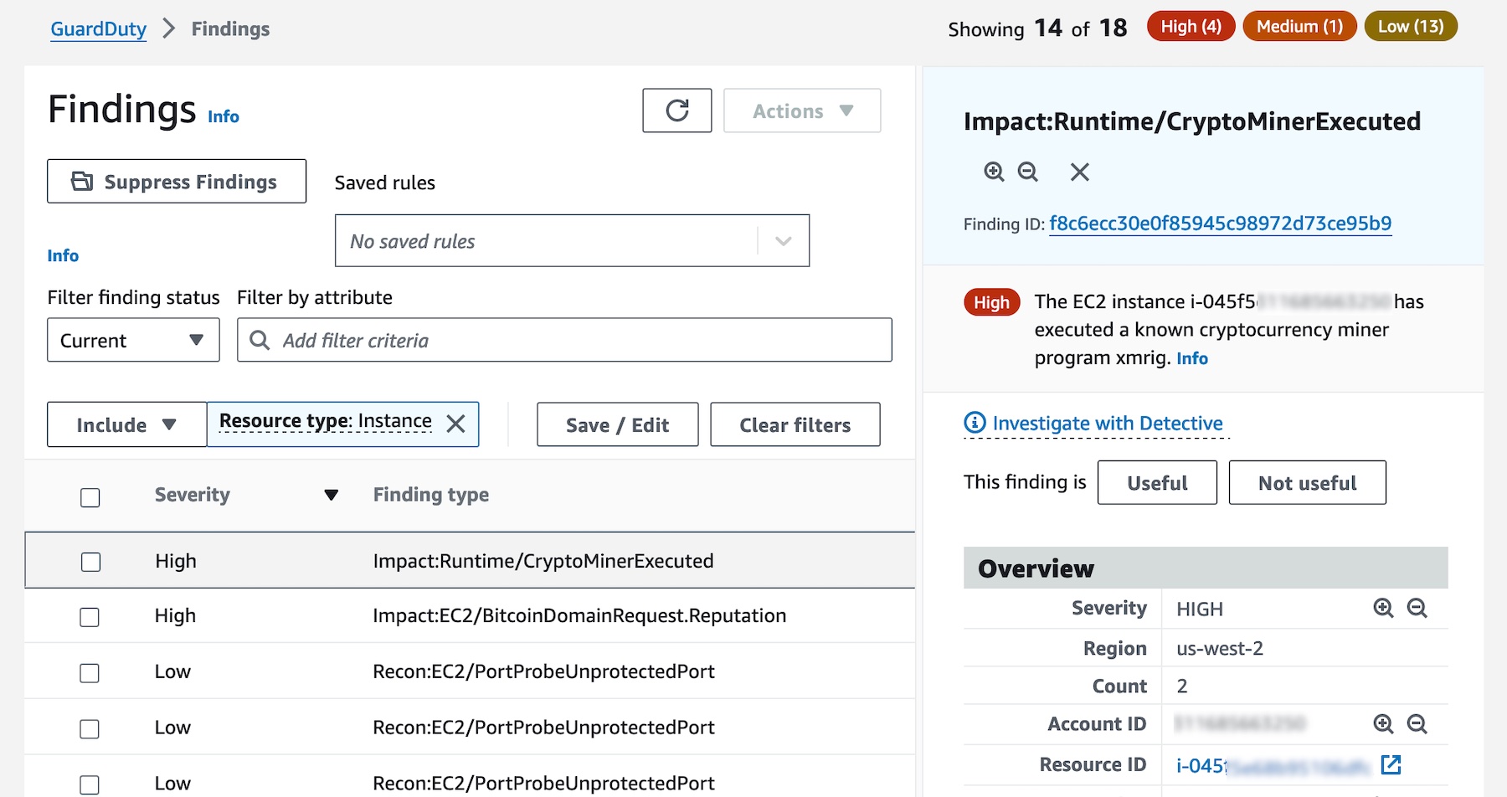Open the Current finding status dropdown
Image resolution: width=1507 pixels, height=797 pixels.
133,340
